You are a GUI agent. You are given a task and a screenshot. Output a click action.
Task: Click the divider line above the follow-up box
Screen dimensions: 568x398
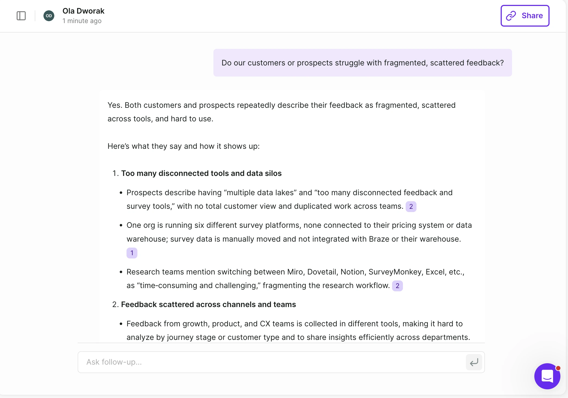[x=281, y=343]
